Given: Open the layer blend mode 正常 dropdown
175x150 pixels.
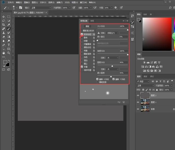Looking at the screenshot, I should click(145, 86).
